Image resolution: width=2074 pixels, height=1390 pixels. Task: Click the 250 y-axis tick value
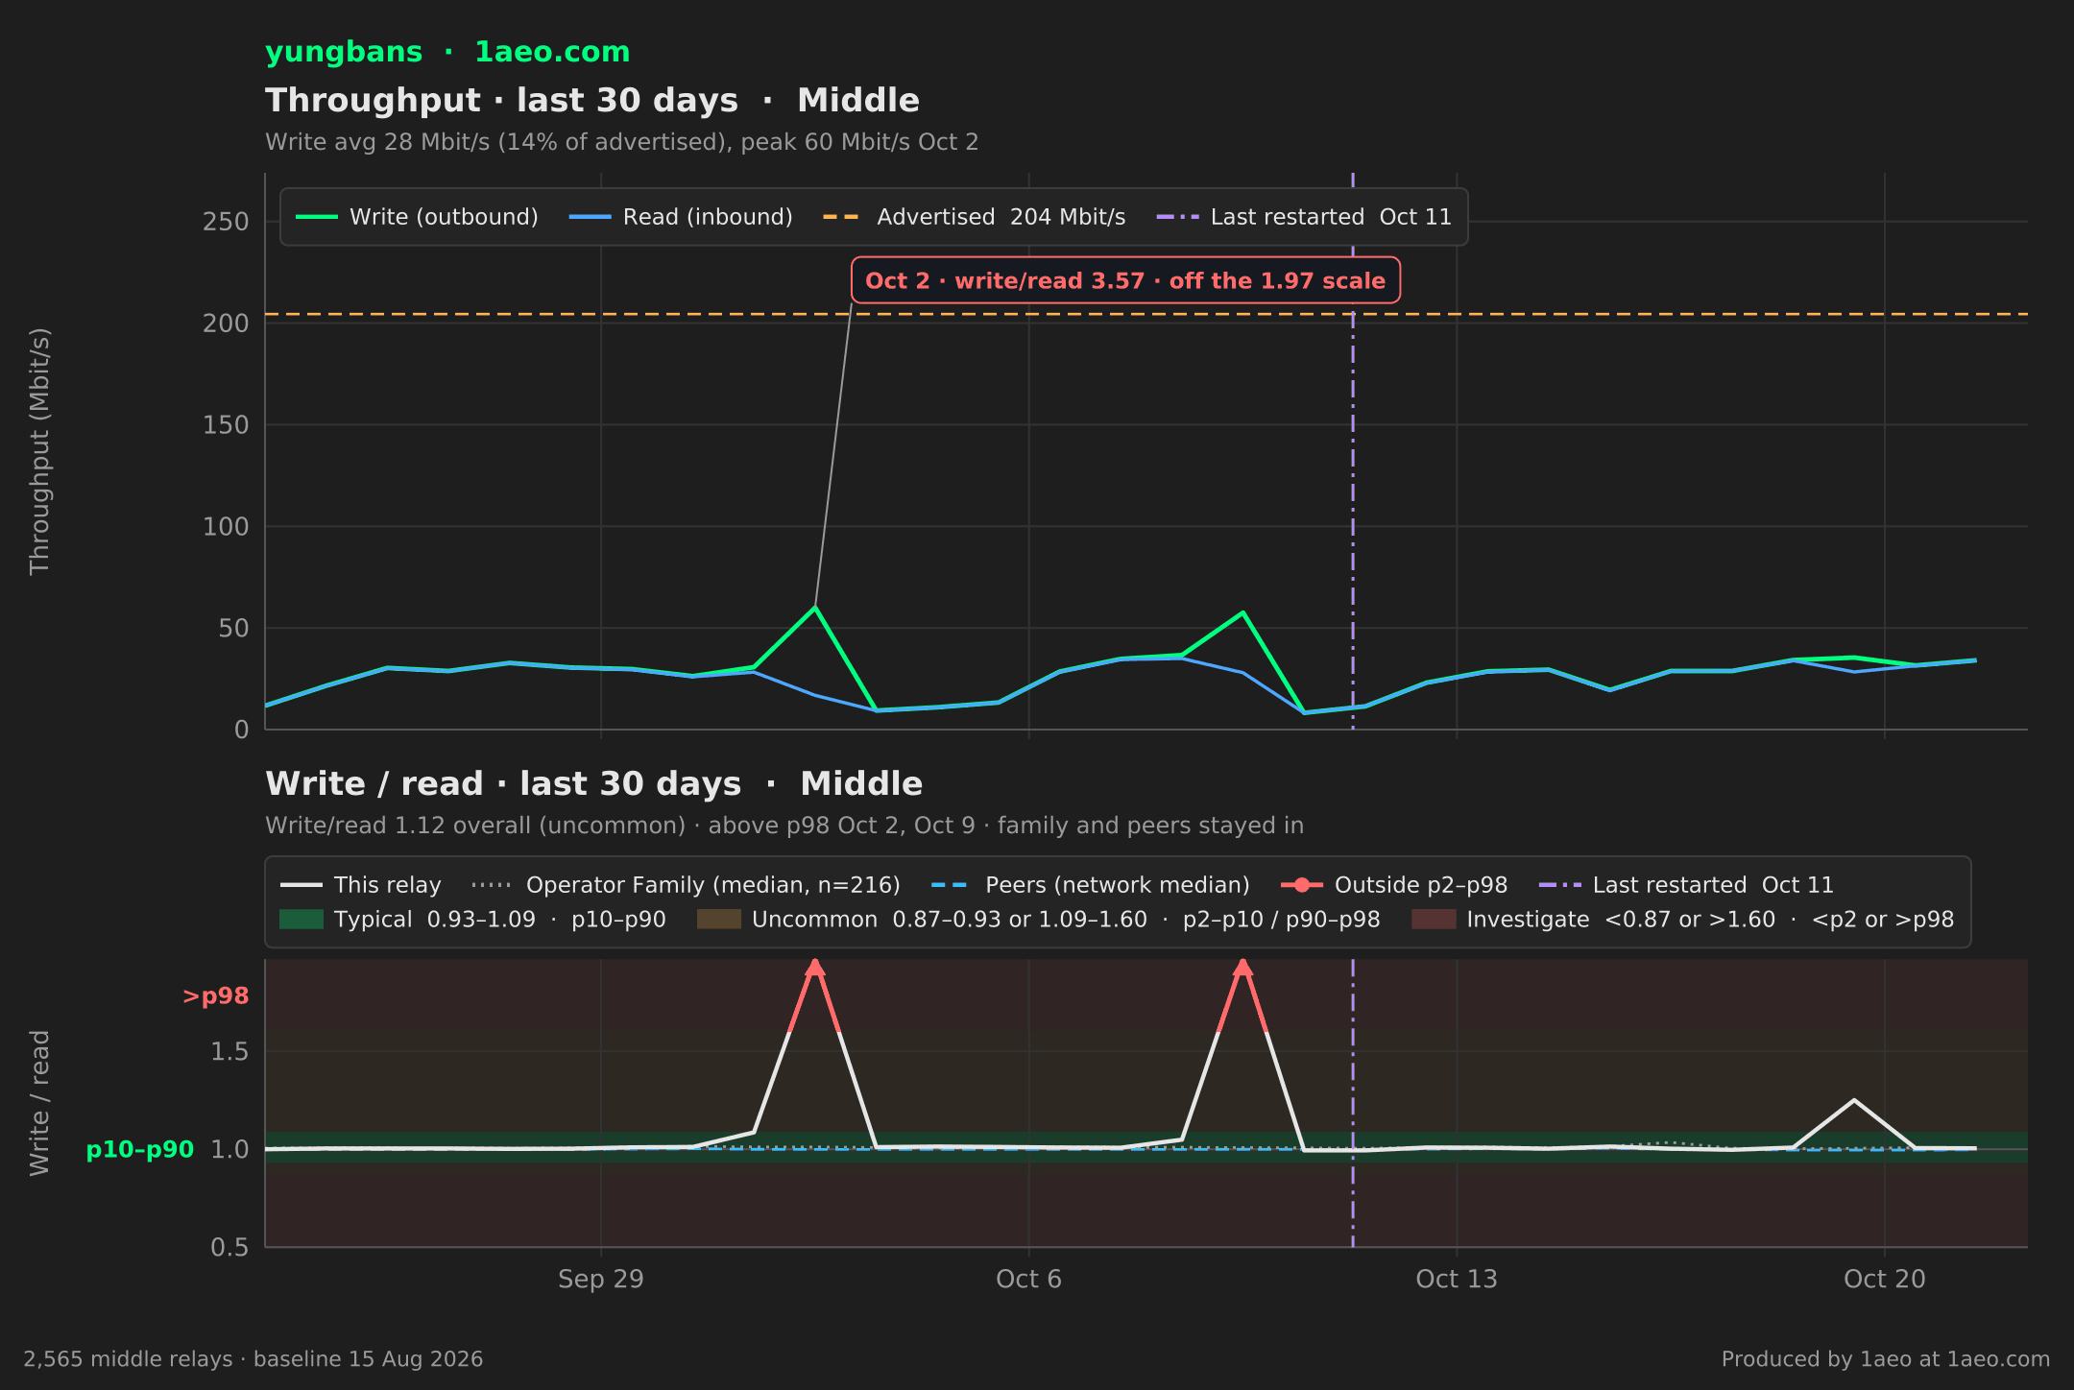point(226,222)
